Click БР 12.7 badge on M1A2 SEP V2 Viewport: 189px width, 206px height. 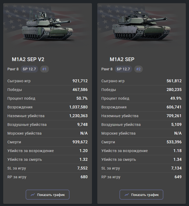tap(30, 69)
